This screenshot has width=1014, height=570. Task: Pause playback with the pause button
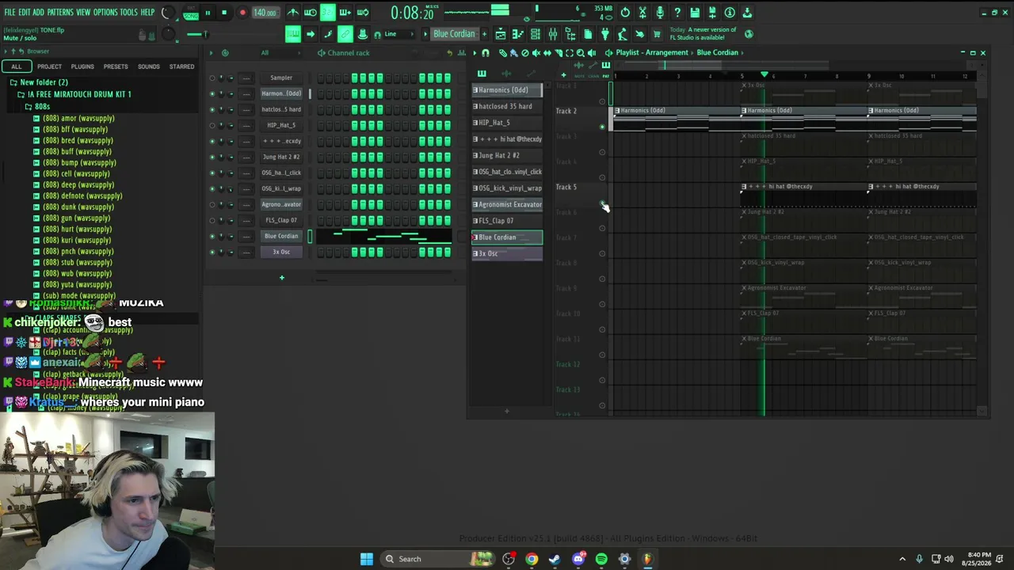coord(208,13)
